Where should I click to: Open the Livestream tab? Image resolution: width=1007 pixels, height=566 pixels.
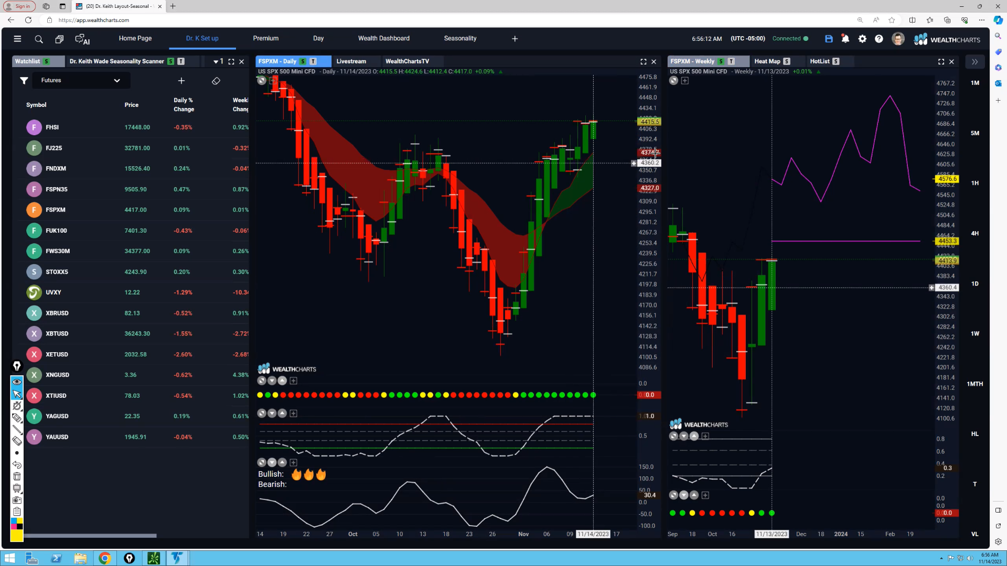pos(351,61)
